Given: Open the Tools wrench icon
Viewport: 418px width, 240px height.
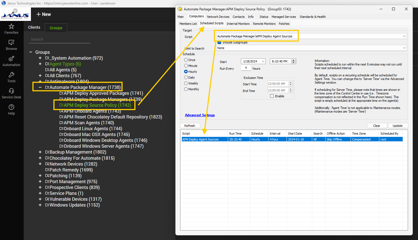Looking at the screenshot, I should [11, 75].
